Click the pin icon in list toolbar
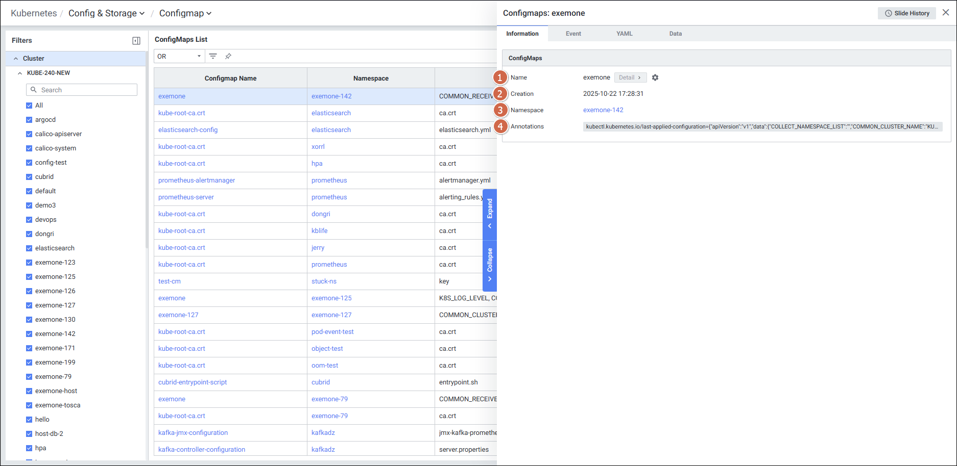This screenshot has width=957, height=466. coord(228,56)
